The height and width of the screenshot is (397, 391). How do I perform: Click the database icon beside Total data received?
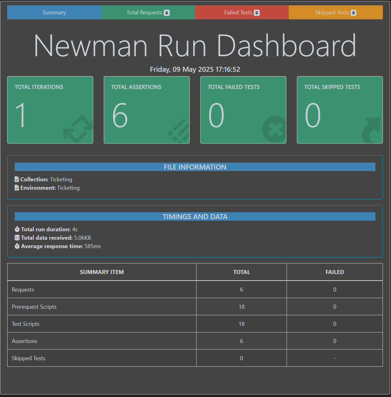pyautogui.click(x=17, y=238)
